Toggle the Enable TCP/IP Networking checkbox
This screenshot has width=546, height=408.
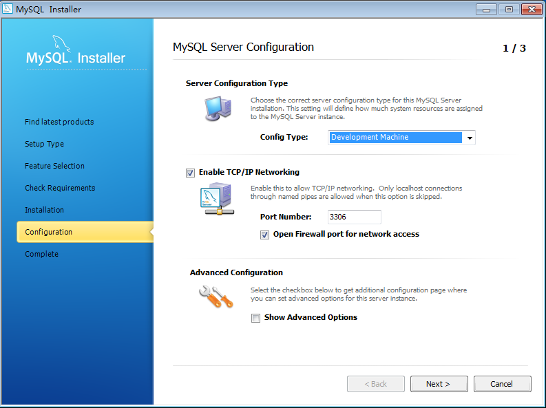[190, 173]
